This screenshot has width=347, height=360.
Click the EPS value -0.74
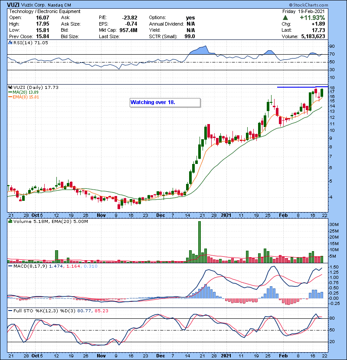[x=131, y=24]
